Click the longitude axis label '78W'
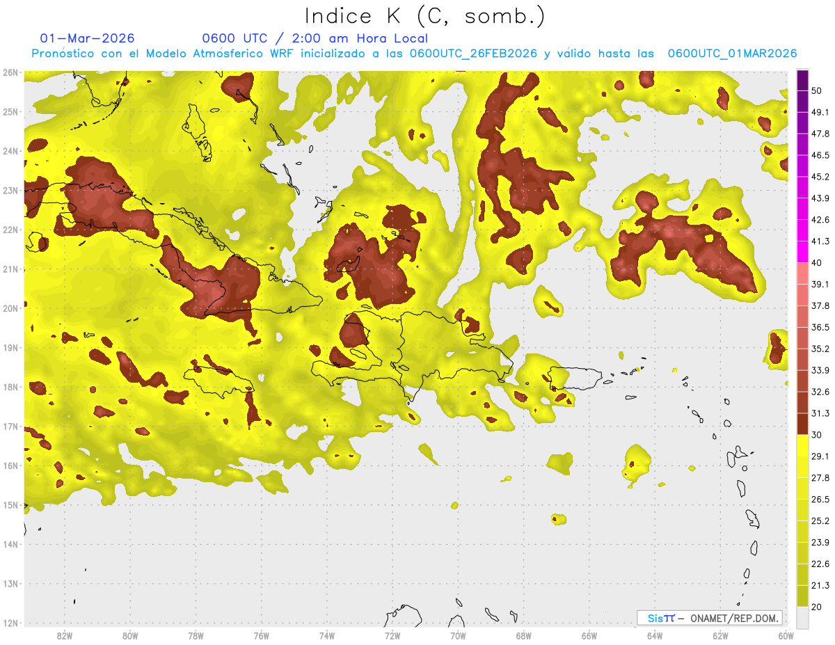Image resolution: width=835 pixels, height=645 pixels. coord(196,636)
